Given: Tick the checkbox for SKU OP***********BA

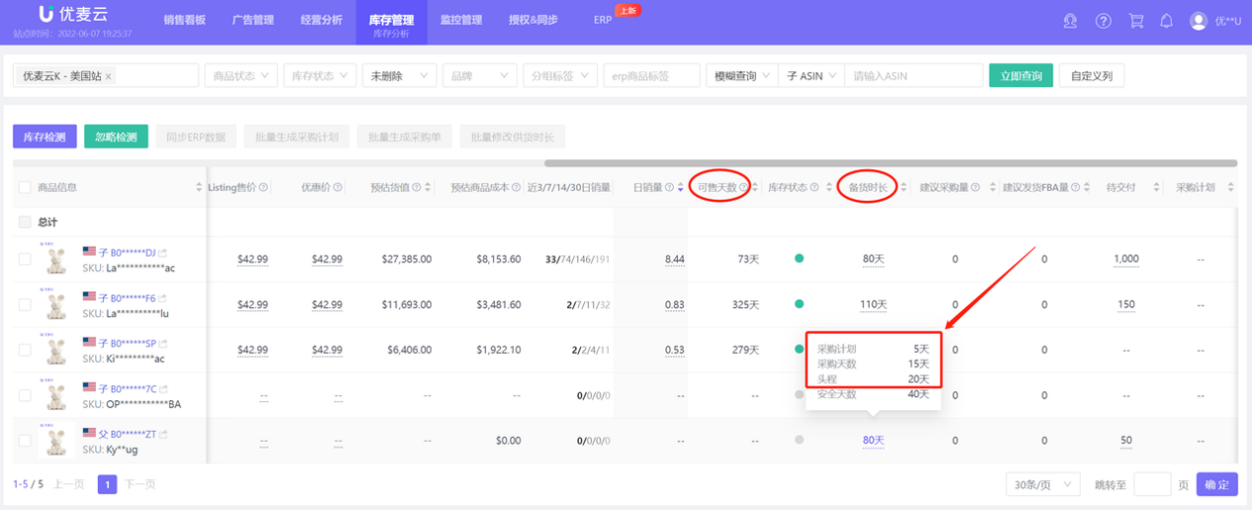Looking at the screenshot, I should [25, 395].
